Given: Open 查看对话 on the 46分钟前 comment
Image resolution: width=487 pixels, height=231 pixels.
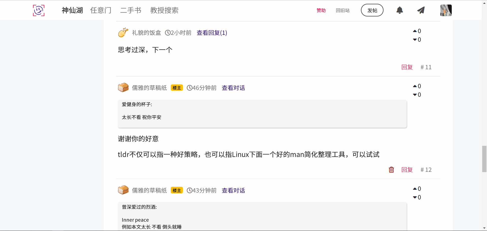Looking at the screenshot, I should 233,88.
